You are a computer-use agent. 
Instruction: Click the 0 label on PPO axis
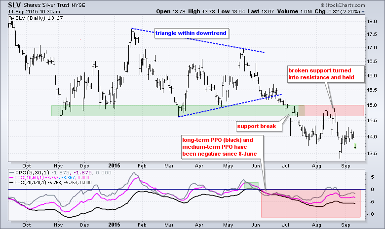[373, 189]
